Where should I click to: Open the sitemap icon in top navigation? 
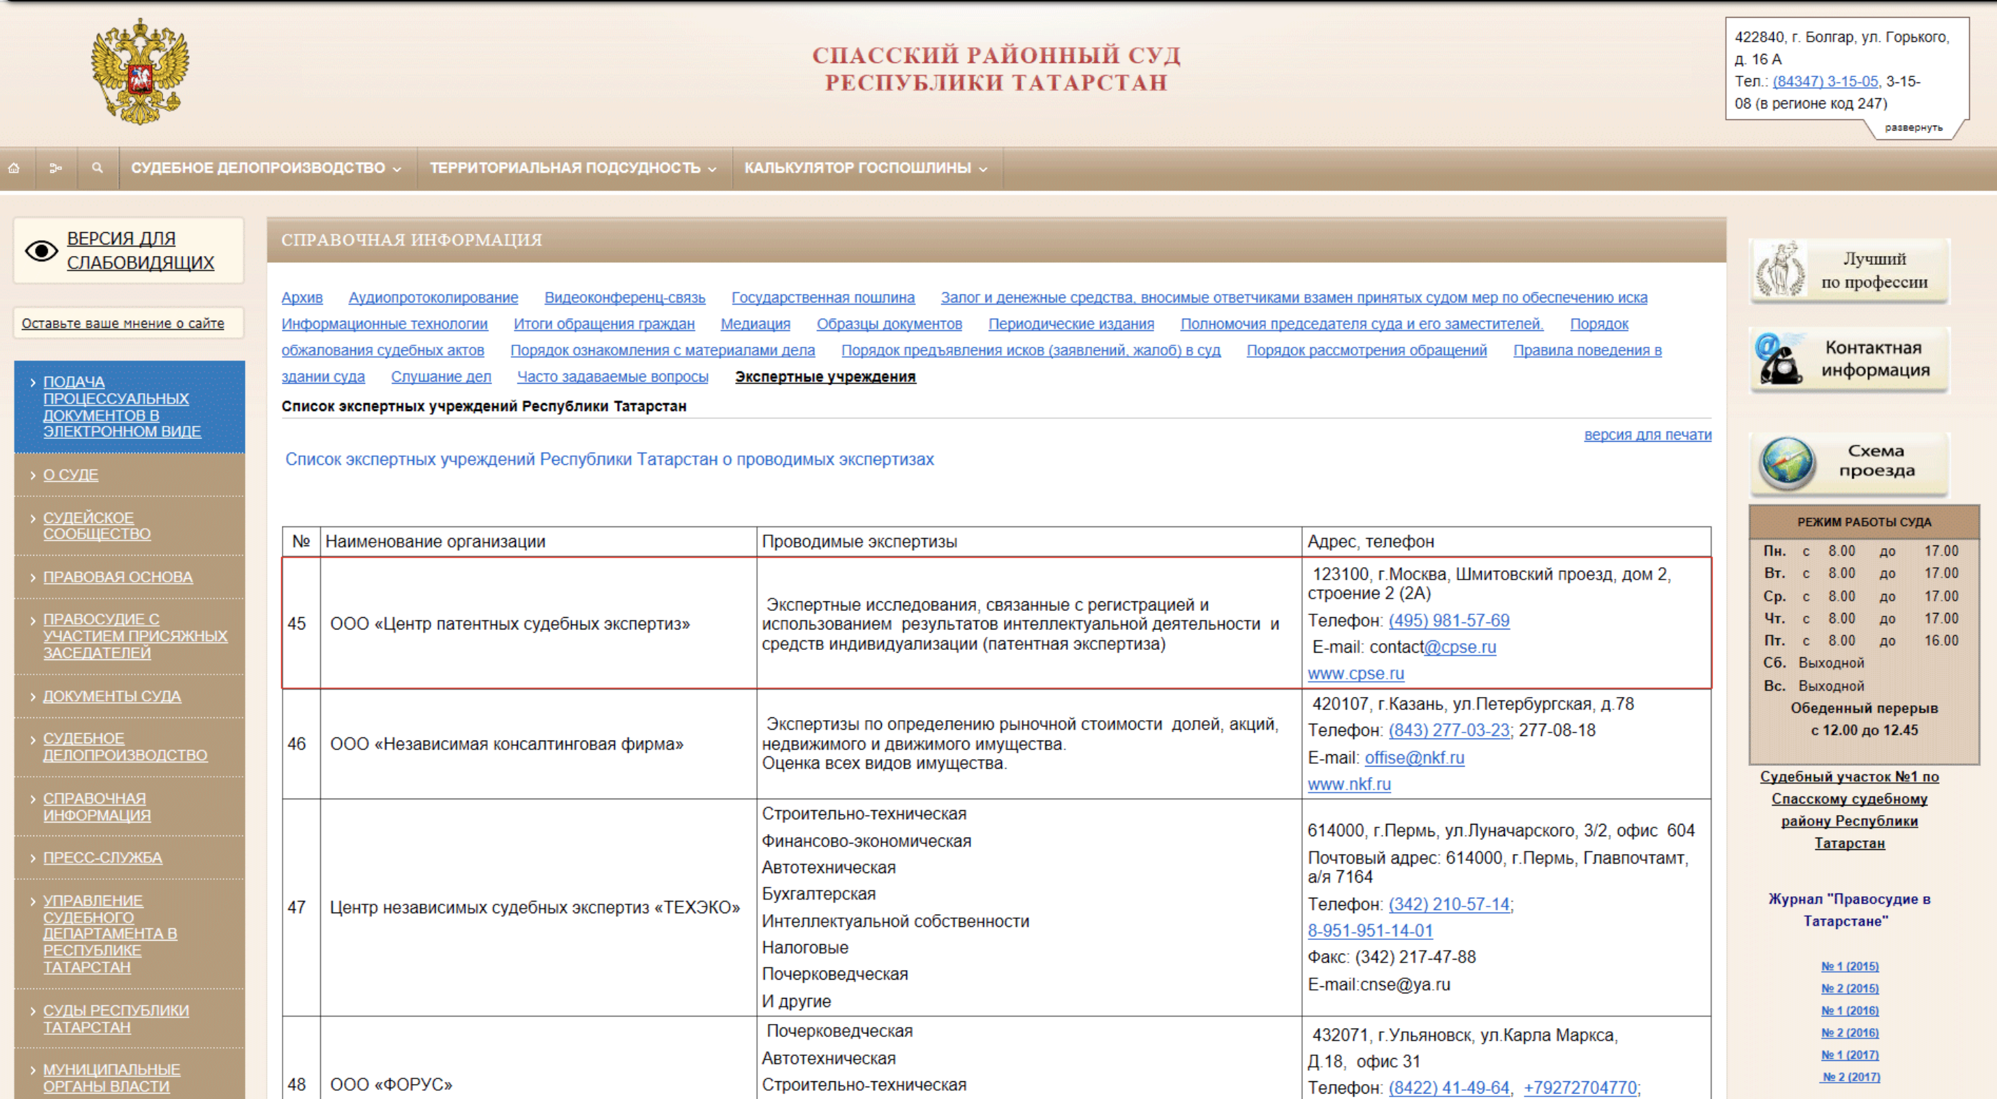tap(56, 169)
